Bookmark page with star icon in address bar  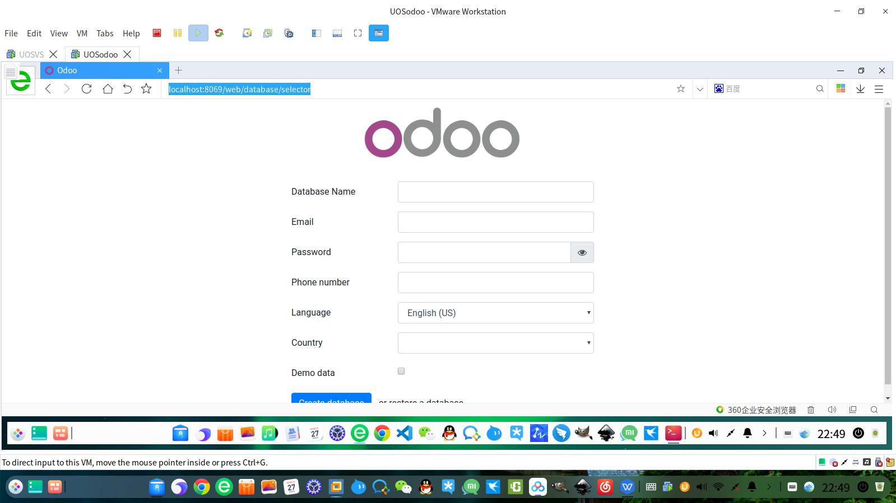point(680,88)
